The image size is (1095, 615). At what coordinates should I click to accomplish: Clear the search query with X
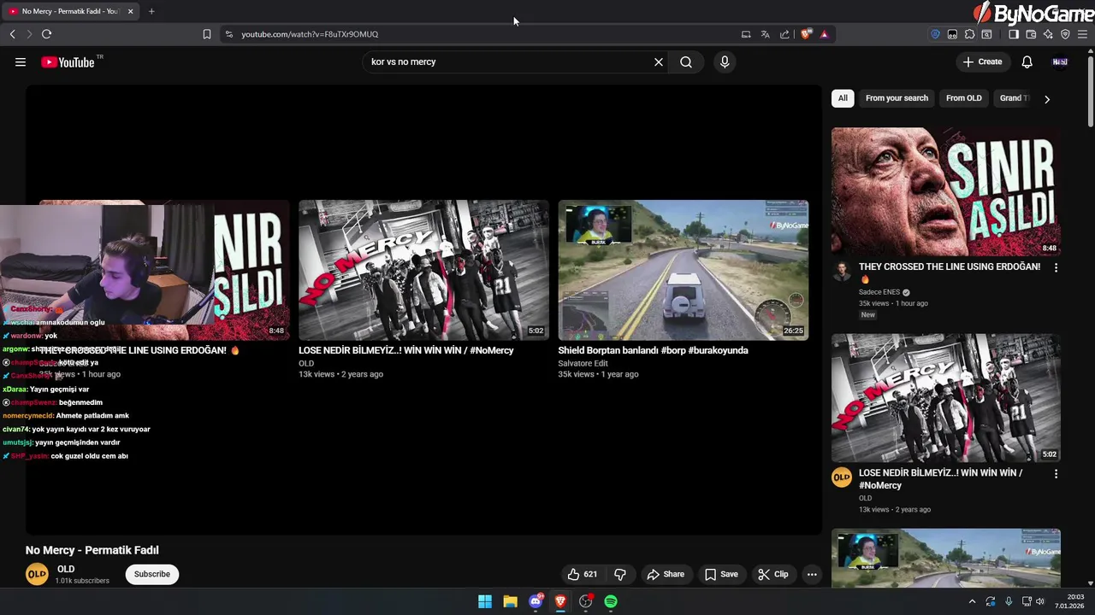tap(659, 61)
